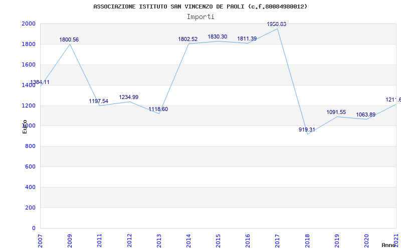Click the 400 value on Euro axis
Viewport: 401px width, 250px height.
(x=30, y=187)
